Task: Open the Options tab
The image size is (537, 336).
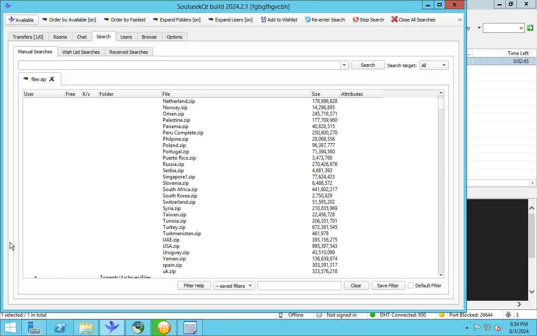Action: [174, 37]
